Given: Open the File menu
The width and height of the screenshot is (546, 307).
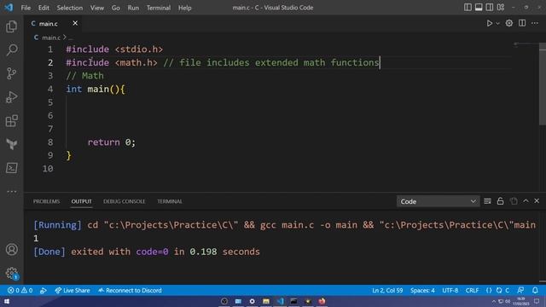Looking at the screenshot, I should point(26,8).
